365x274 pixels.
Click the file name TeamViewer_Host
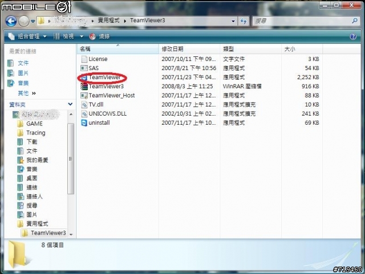coord(112,95)
